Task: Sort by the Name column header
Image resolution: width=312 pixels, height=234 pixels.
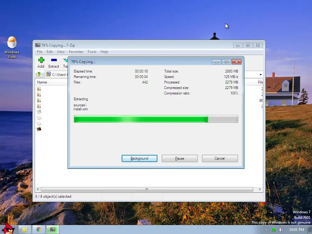Action: pyautogui.click(x=42, y=82)
